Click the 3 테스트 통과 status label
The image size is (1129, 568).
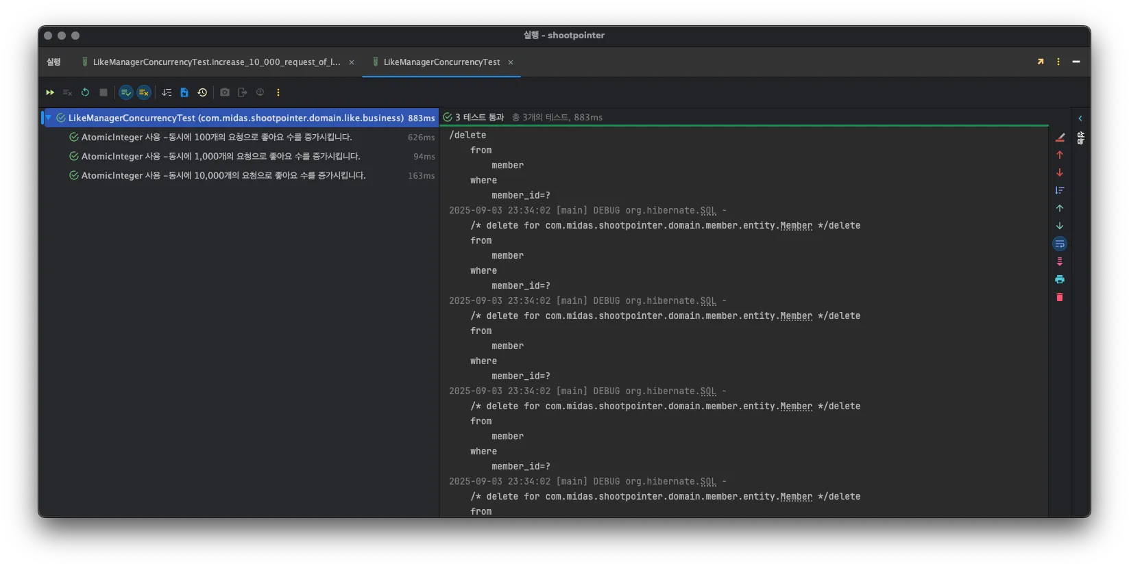coord(479,117)
